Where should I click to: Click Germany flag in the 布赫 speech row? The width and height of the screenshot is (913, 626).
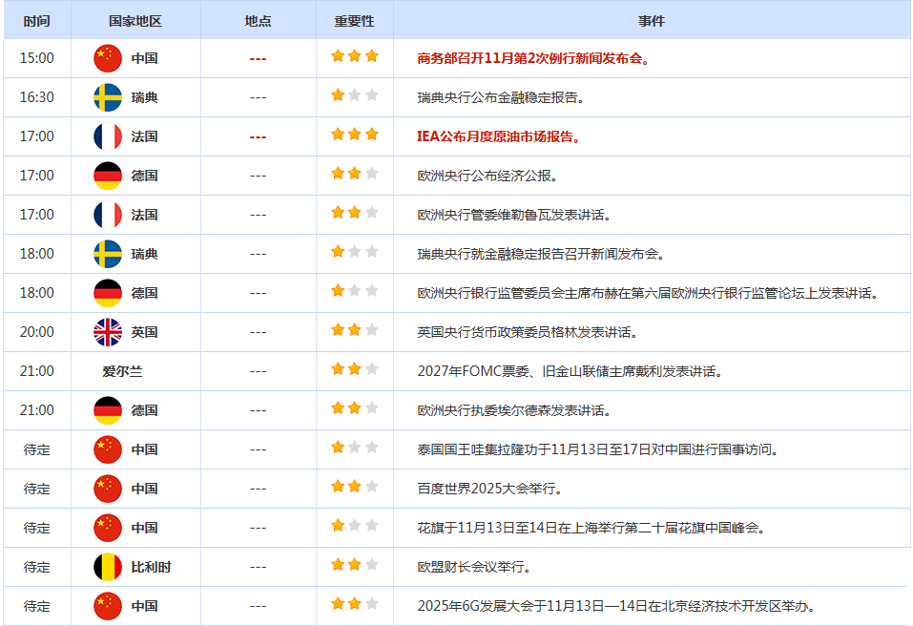click(x=108, y=293)
